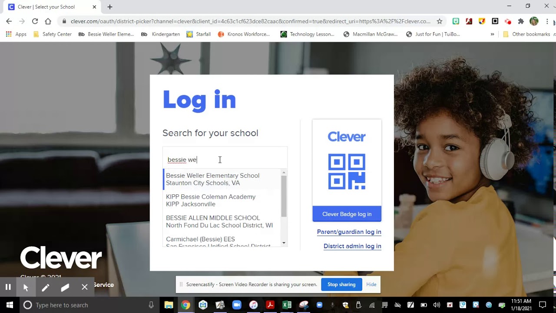This screenshot has height=313, width=556.
Task: Go back to previous page
Action: pyautogui.click(x=9, y=21)
